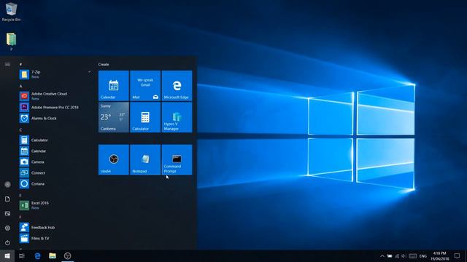The image size is (467, 262).
Task: Open Calendar in the app list
Action: (x=55, y=151)
